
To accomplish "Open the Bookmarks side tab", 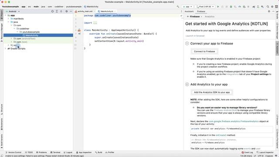I will click(x=2, y=124).
